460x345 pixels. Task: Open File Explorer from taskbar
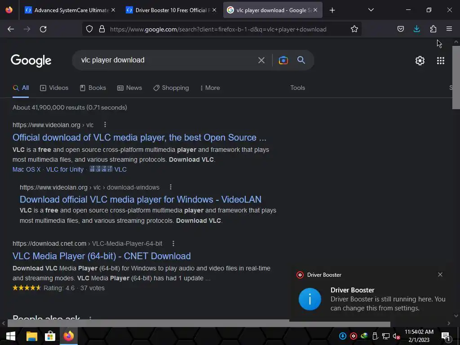coord(32,336)
